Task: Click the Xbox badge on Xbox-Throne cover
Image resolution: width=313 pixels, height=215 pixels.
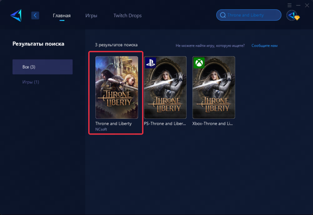Action: [199, 63]
